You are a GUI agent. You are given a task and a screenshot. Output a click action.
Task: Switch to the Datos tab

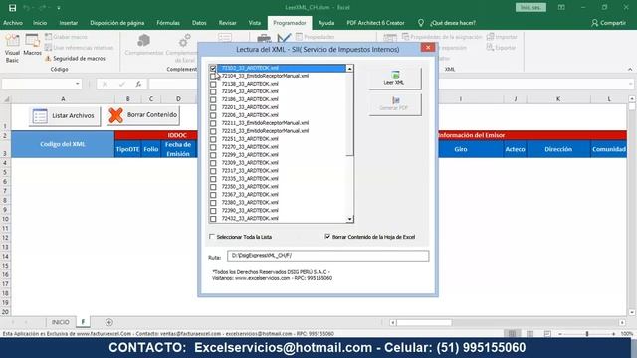click(199, 23)
